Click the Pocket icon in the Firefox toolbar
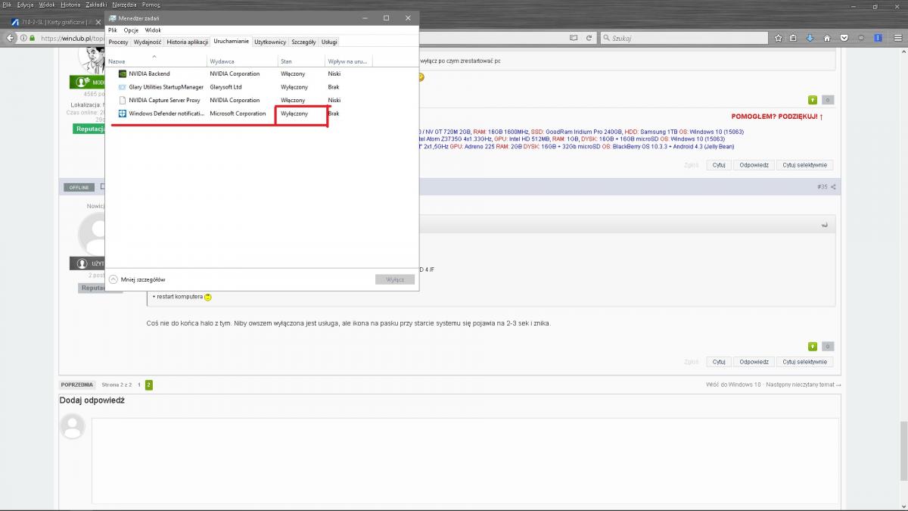This screenshot has height=511, width=908. (844, 38)
